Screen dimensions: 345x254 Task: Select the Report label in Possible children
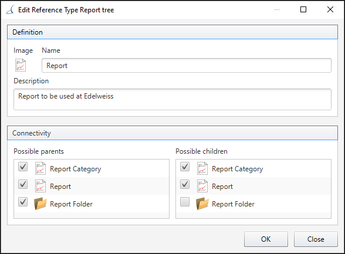click(x=222, y=187)
